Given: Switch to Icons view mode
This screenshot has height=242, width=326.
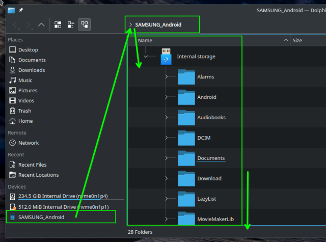Looking at the screenshot, I should point(58,25).
